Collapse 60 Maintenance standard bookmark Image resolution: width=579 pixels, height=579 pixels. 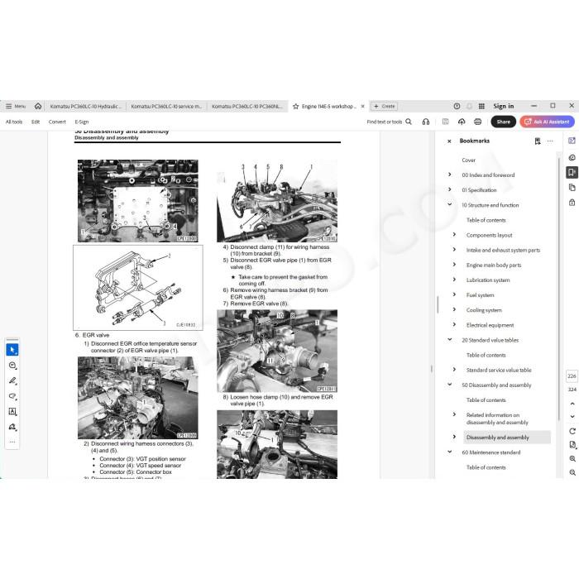(449, 452)
